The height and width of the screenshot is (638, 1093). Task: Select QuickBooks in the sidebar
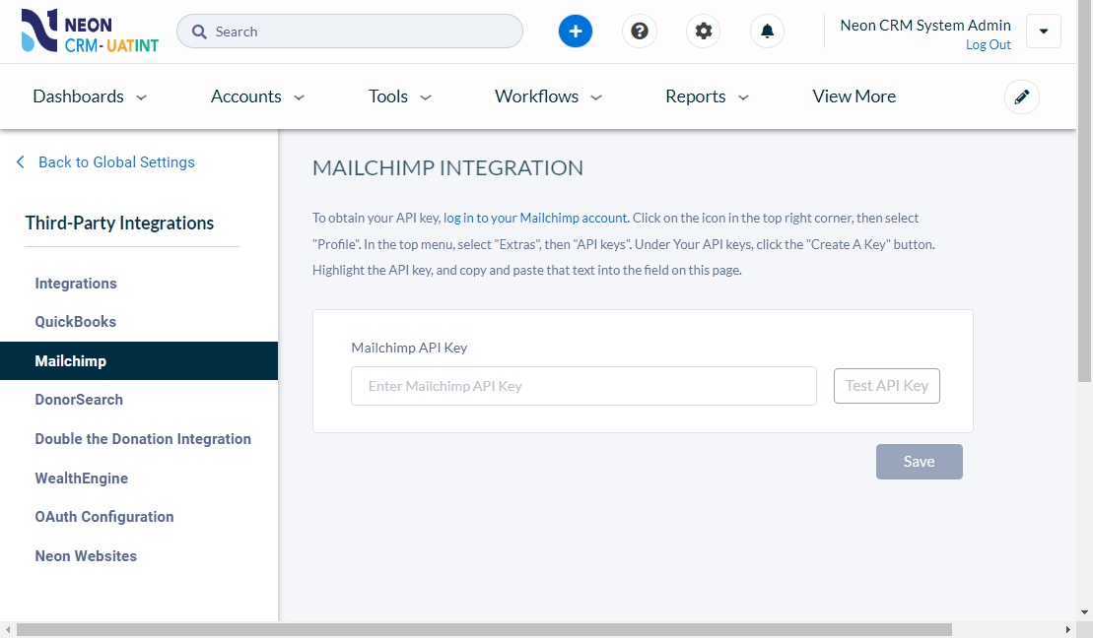click(x=75, y=322)
